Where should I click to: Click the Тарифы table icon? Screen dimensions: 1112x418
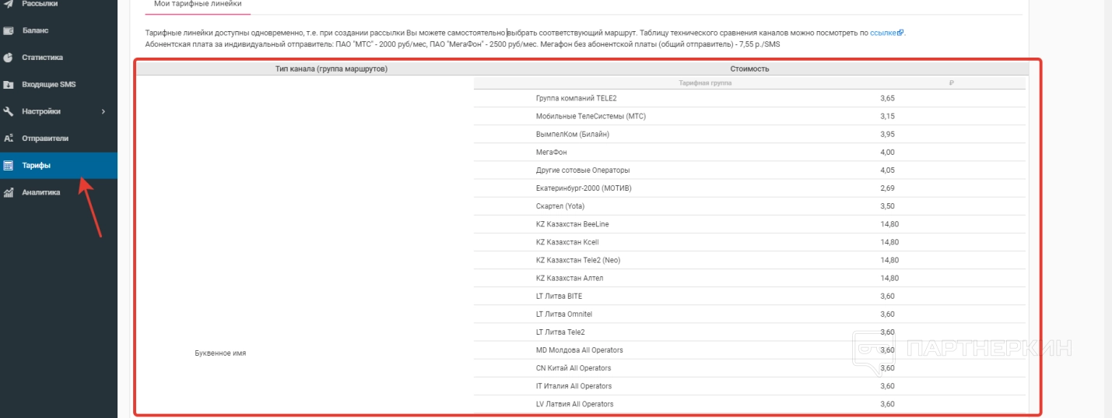coord(9,165)
